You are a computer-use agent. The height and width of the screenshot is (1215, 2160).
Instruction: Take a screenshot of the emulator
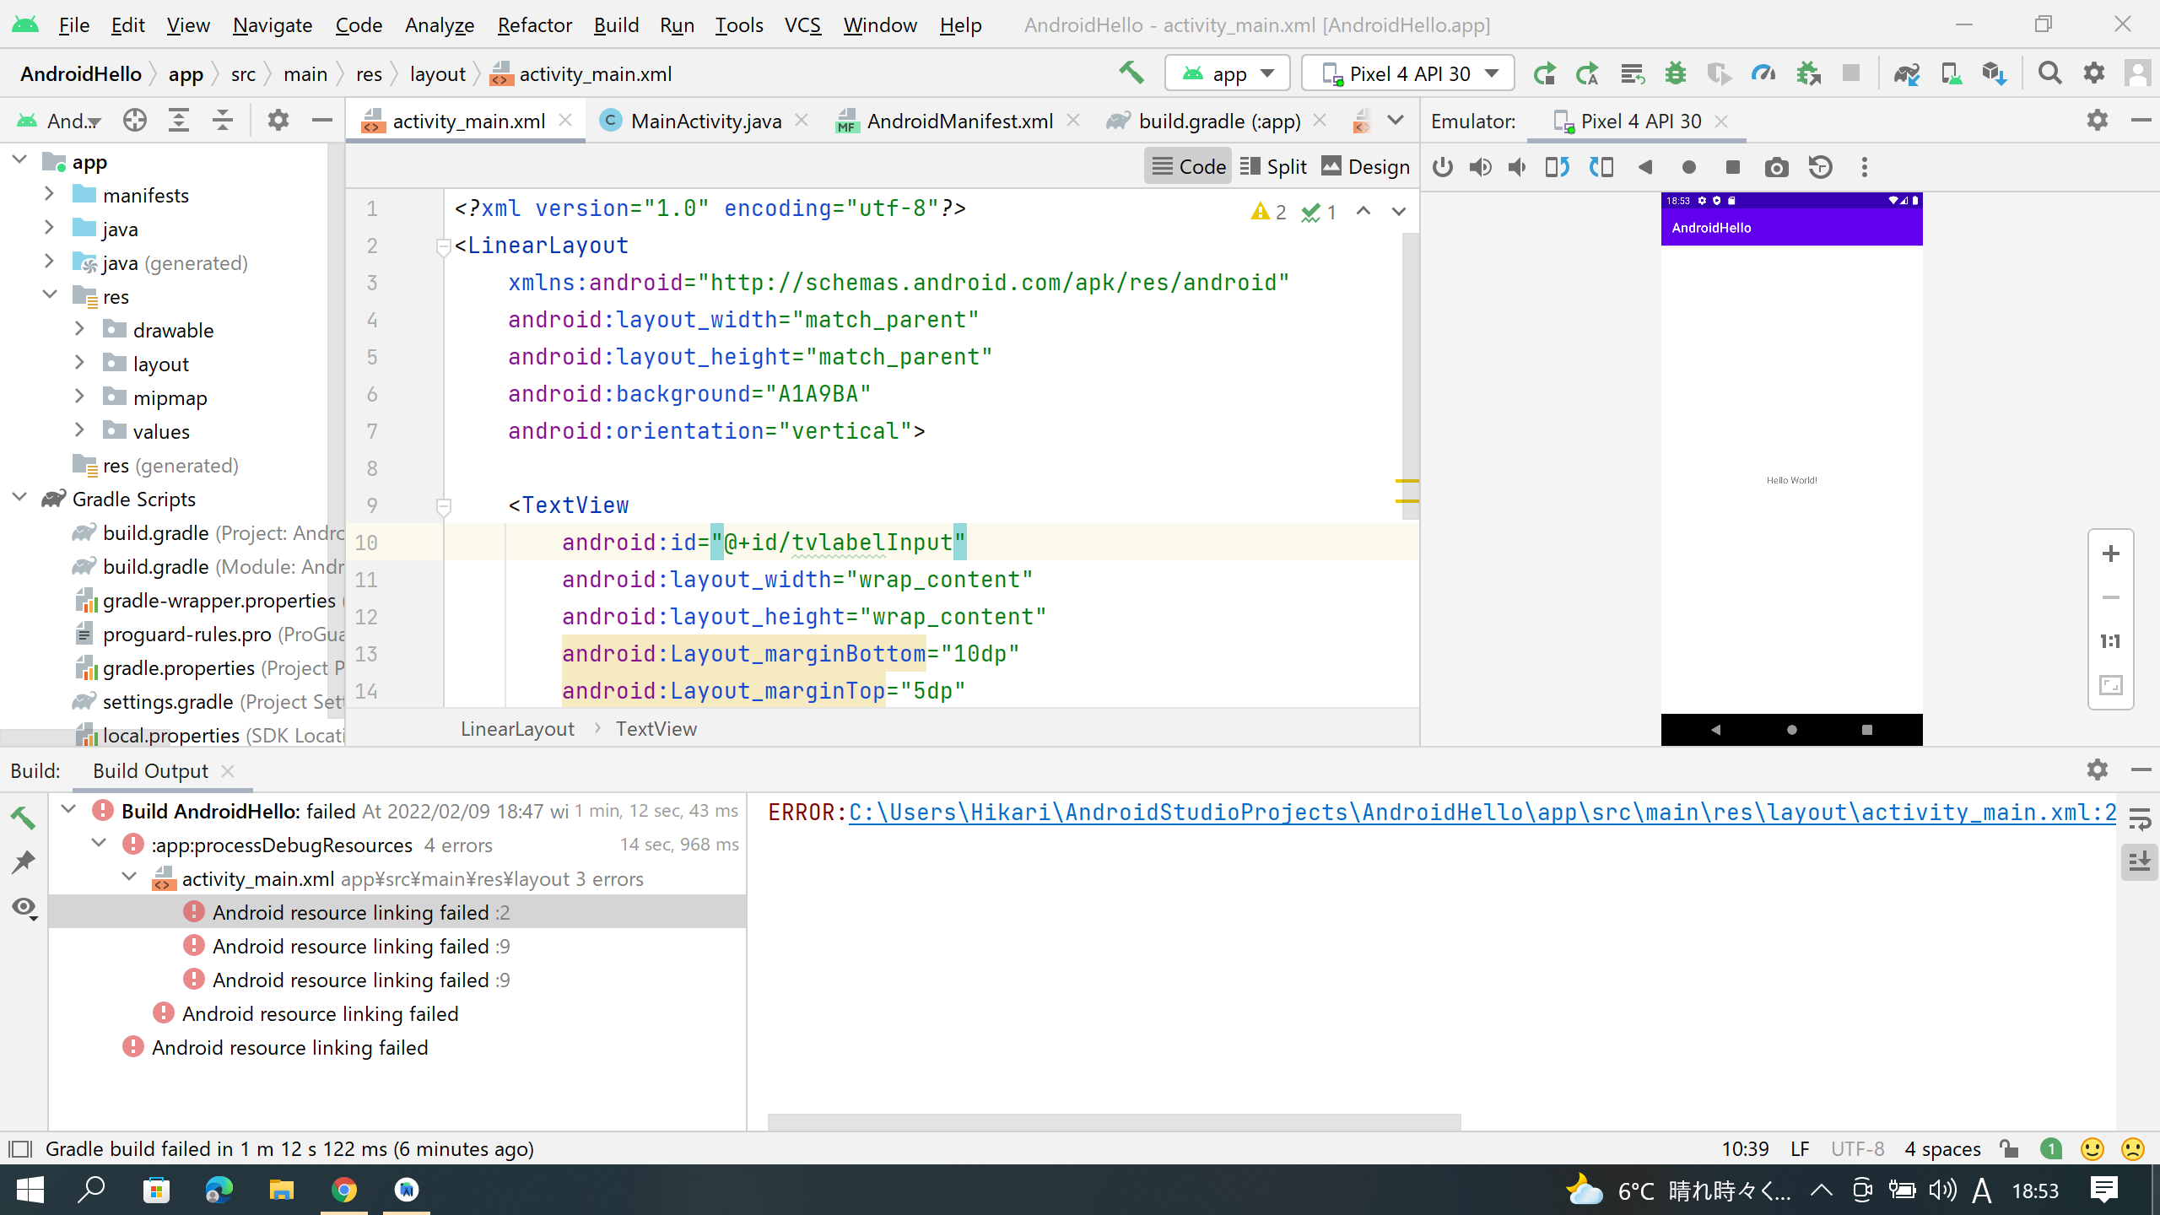(1777, 167)
